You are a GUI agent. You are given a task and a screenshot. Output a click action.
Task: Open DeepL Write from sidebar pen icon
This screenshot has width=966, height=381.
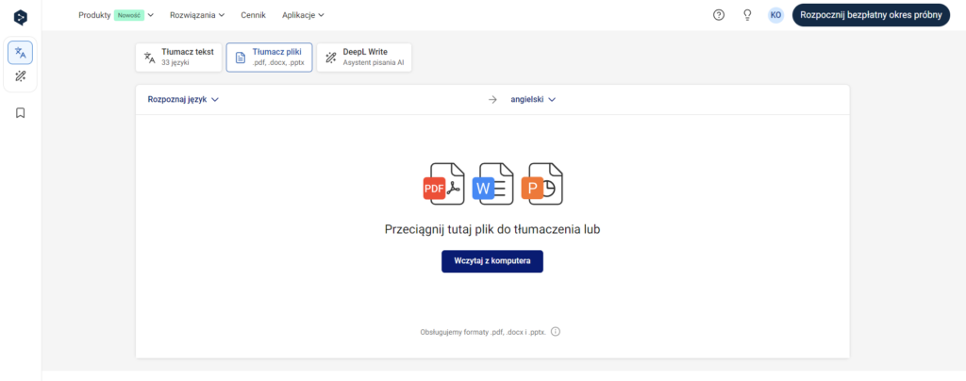click(21, 76)
